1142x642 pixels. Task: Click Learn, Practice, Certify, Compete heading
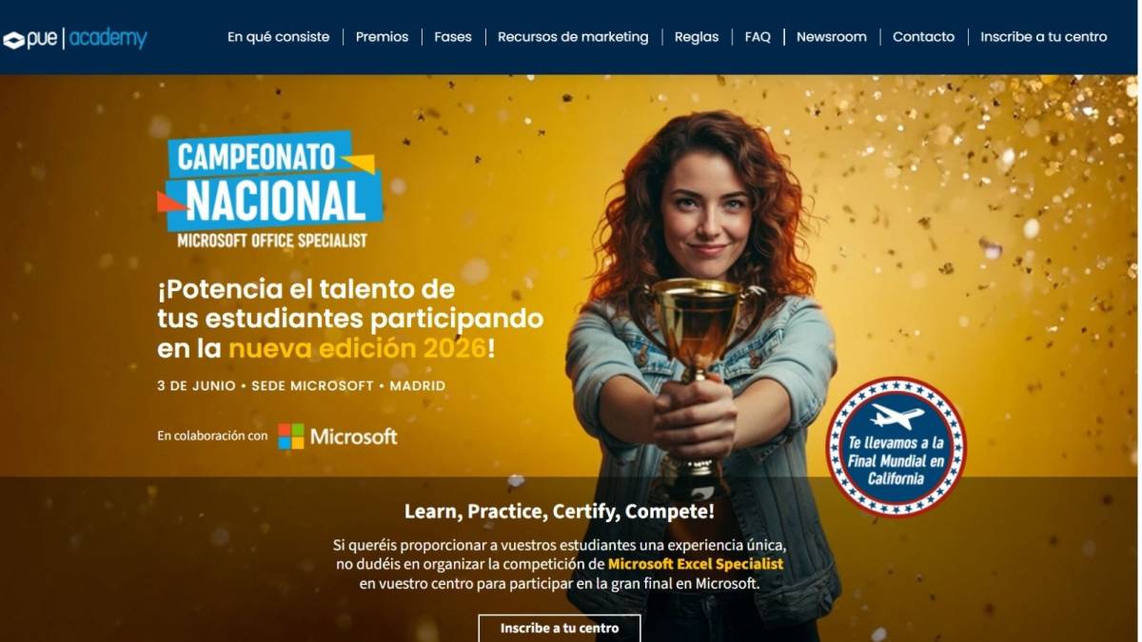coord(560,512)
